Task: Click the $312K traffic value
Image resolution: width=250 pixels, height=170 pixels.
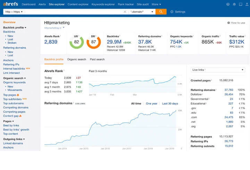Action: (x=237, y=42)
